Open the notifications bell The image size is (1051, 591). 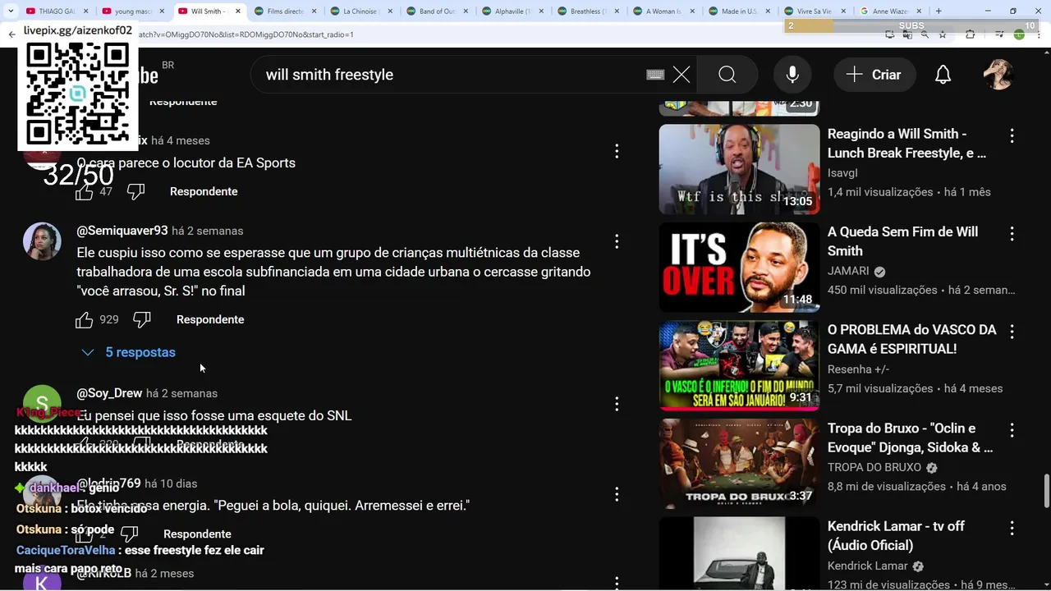[943, 75]
